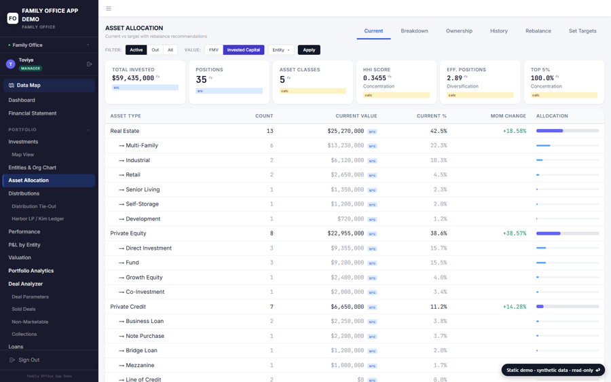Open the Entity dropdown
This screenshot has width=611, height=382.
pos(281,50)
